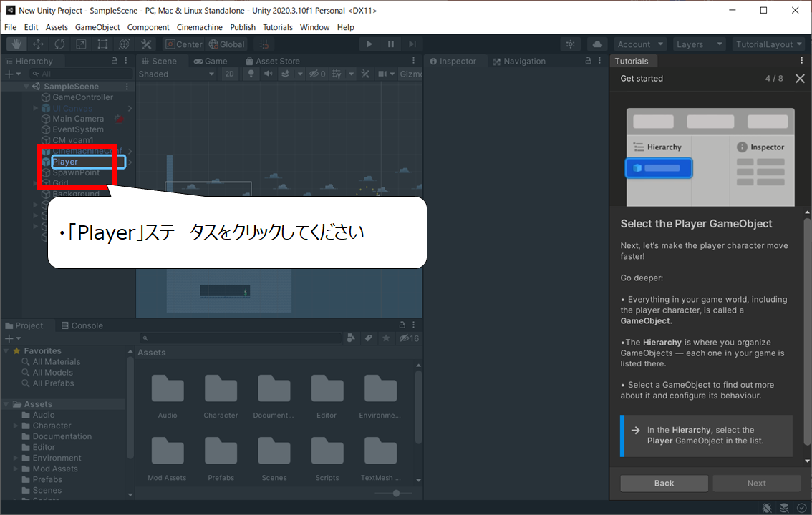
Task: Switch to the Console tab
Action: [82, 325]
